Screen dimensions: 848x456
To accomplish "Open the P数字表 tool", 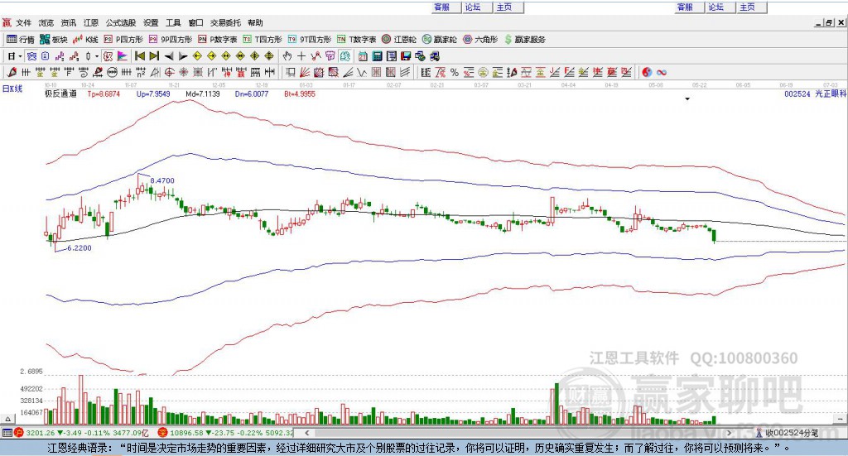I will click(218, 40).
